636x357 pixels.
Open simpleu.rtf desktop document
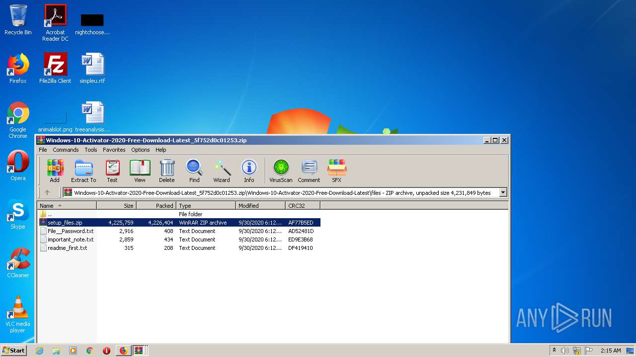92,68
